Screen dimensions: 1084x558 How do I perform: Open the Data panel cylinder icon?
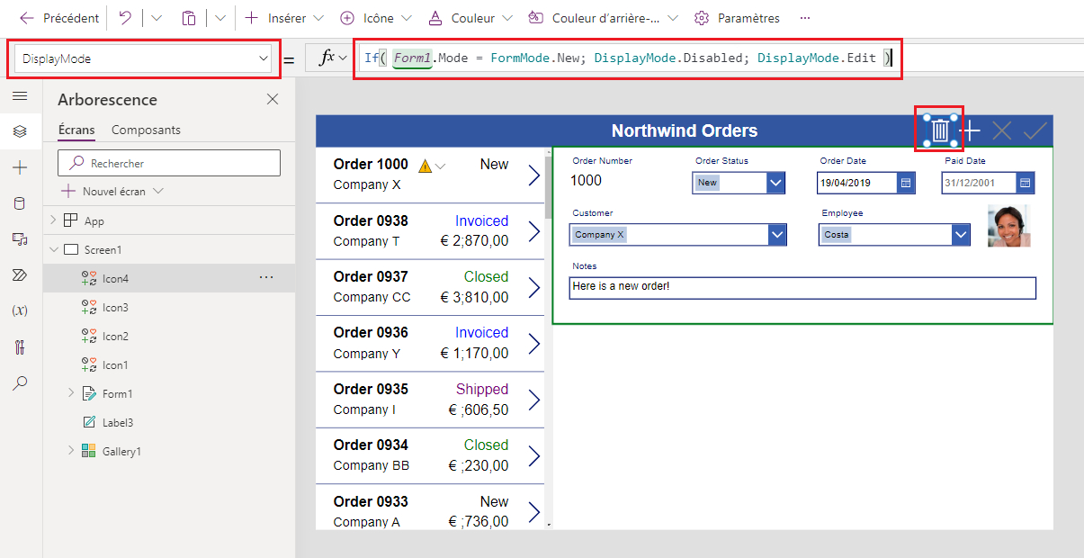(x=20, y=203)
